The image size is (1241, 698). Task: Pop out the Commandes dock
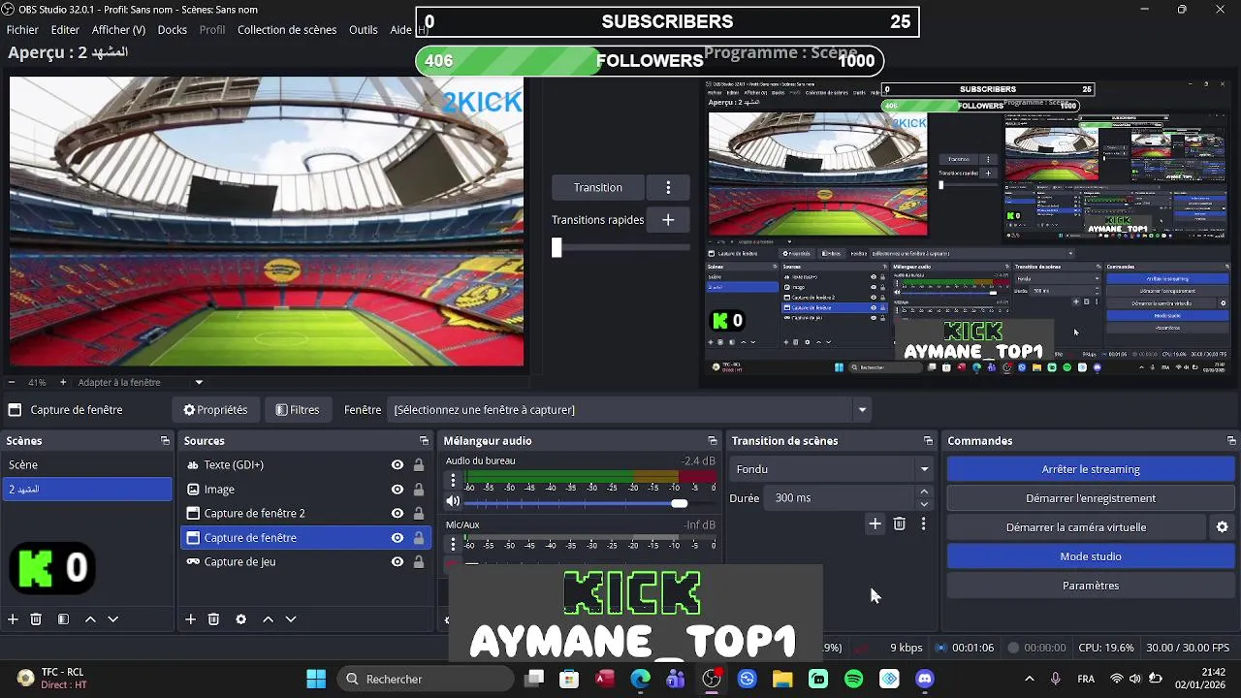(x=1231, y=441)
